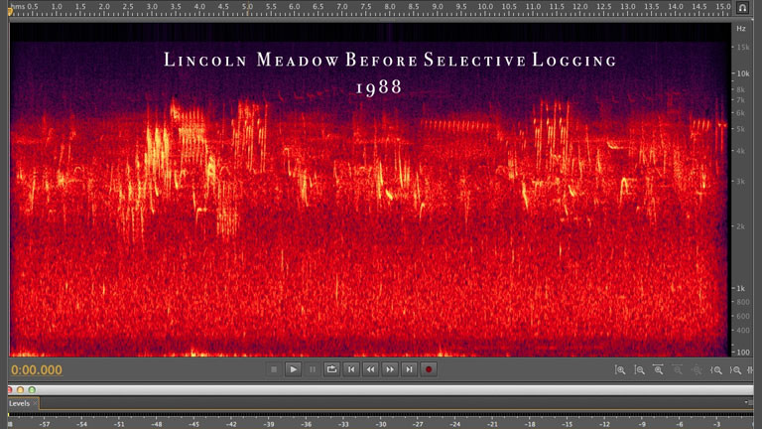Toggle loop playback button

pyautogui.click(x=332, y=369)
